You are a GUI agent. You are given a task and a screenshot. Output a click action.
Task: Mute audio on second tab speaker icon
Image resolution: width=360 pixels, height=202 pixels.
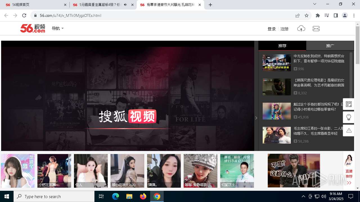[x=125, y=5]
